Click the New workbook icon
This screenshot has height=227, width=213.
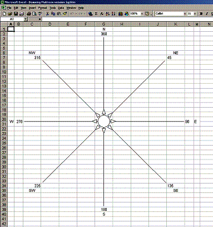coord(4,13)
